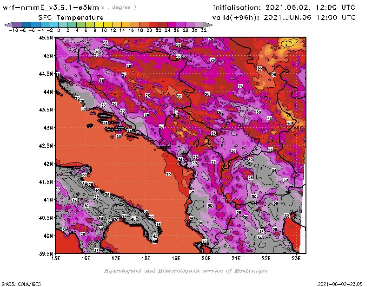Click the 42N latitude axis label

tap(48, 163)
